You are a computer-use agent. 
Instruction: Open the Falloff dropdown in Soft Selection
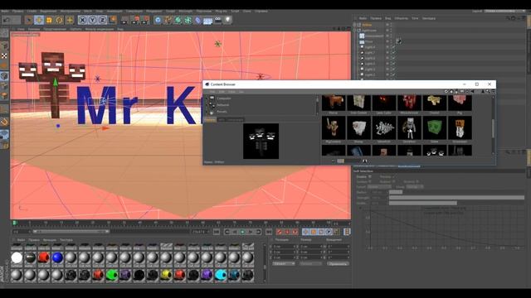pyautogui.click(x=379, y=187)
